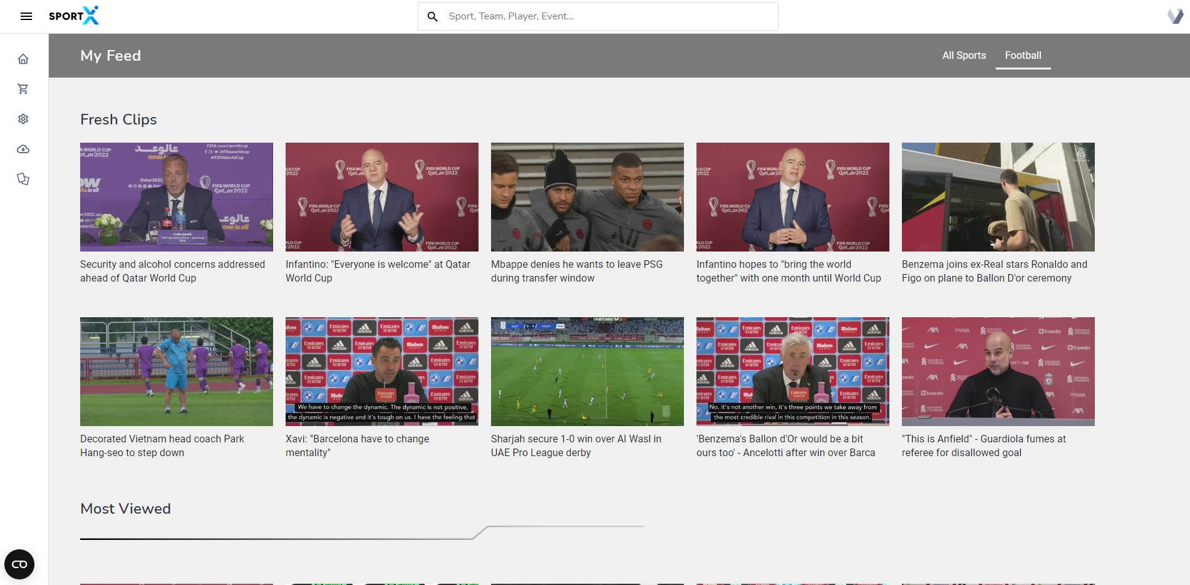This screenshot has width=1190, height=585.
Task: Click the search magnifier icon
Action: click(433, 16)
